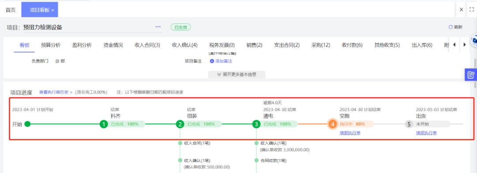This screenshot has width=477, height=173.
Task: Click the plus icon of 添加备注
Action: click(x=212, y=61)
